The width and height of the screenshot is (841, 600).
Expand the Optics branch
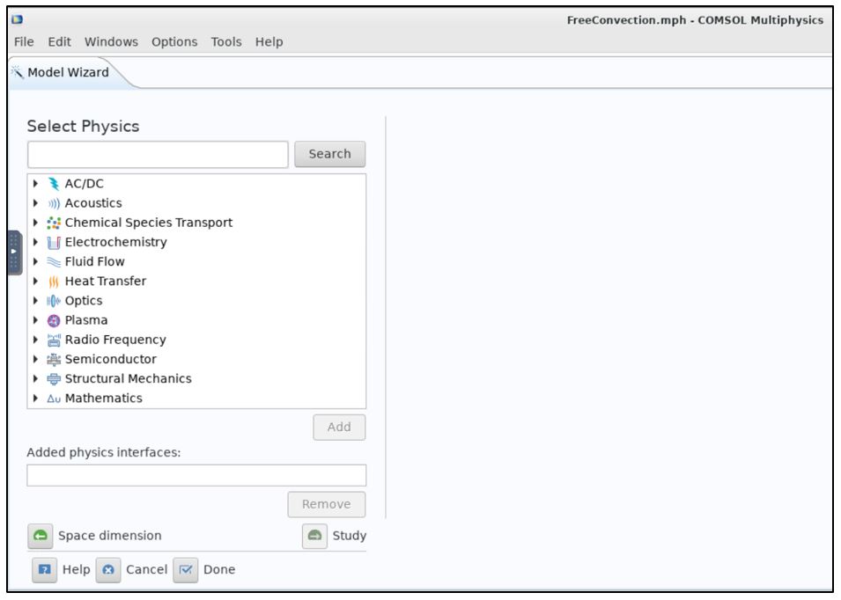[35, 301]
